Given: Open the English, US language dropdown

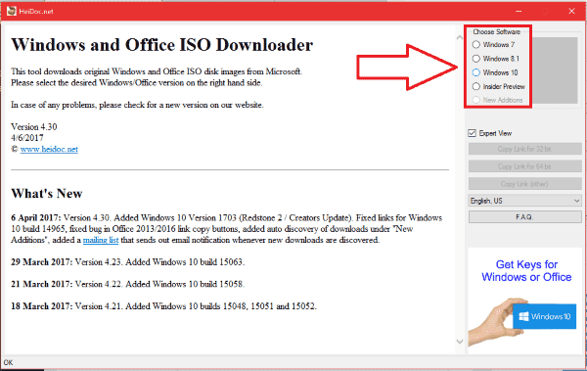Looking at the screenshot, I should 524,201.
